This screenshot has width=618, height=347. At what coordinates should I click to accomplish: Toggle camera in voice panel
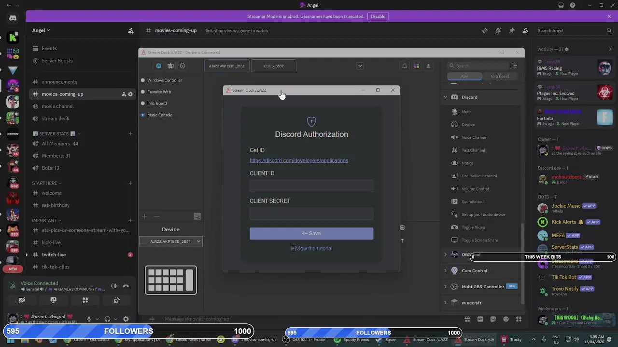tap(22, 300)
